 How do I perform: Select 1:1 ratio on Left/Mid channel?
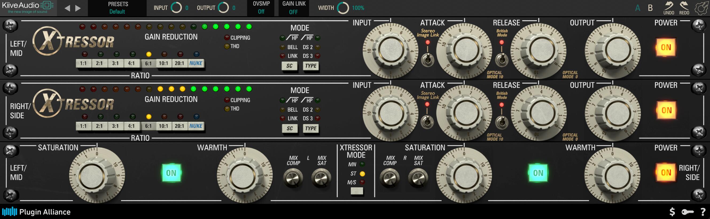pyautogui.click(x=83, y=63)
